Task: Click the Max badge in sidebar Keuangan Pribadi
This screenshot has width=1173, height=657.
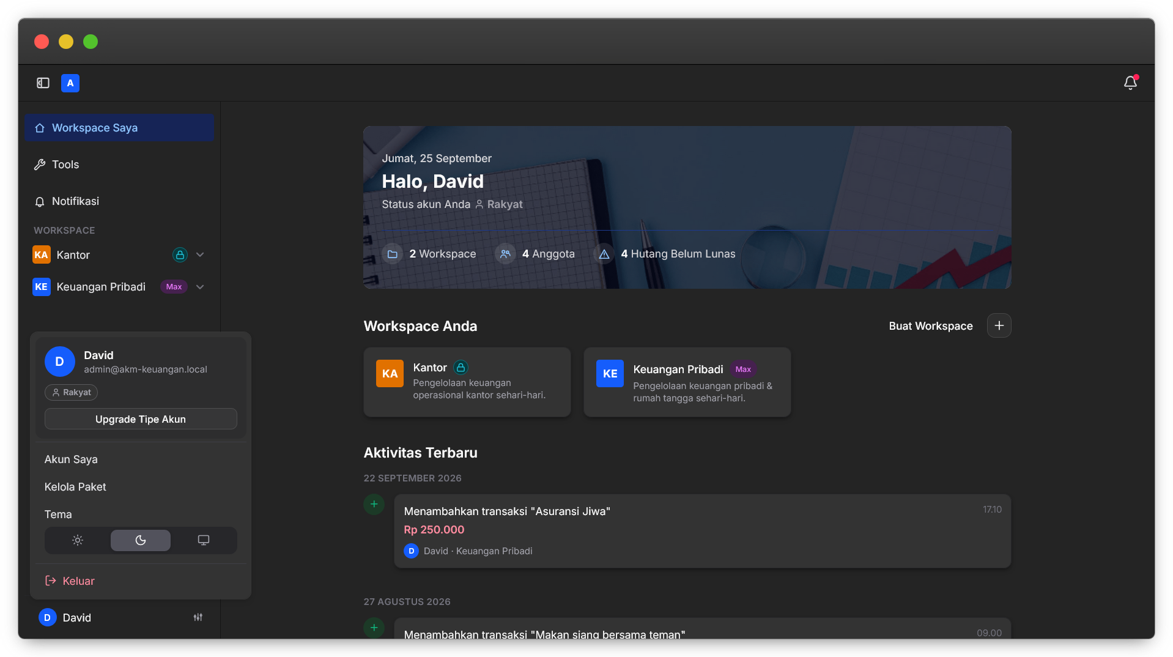Action: coord(174,286)
